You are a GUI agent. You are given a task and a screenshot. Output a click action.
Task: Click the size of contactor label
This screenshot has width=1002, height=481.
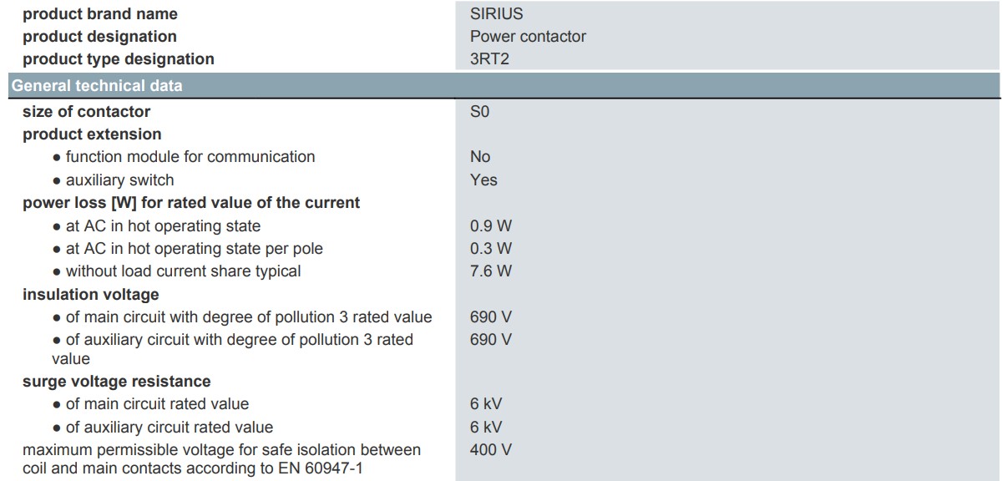pos(87,112)
